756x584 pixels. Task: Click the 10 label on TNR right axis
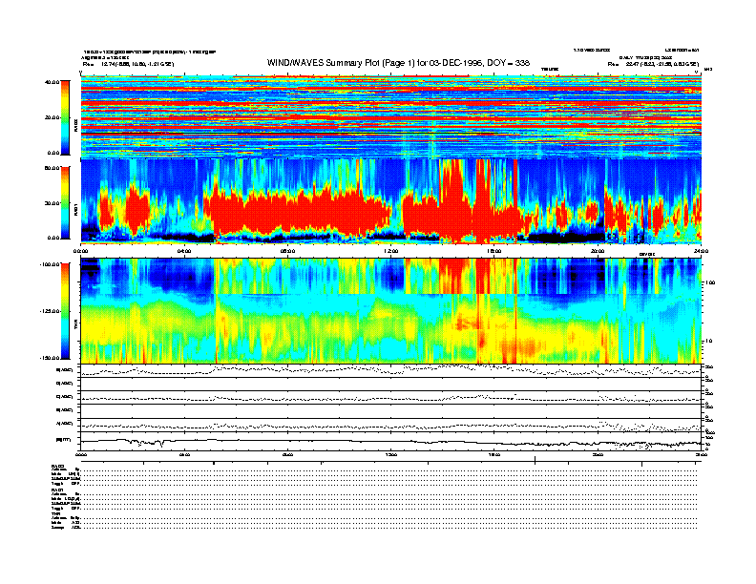point(710,341)
